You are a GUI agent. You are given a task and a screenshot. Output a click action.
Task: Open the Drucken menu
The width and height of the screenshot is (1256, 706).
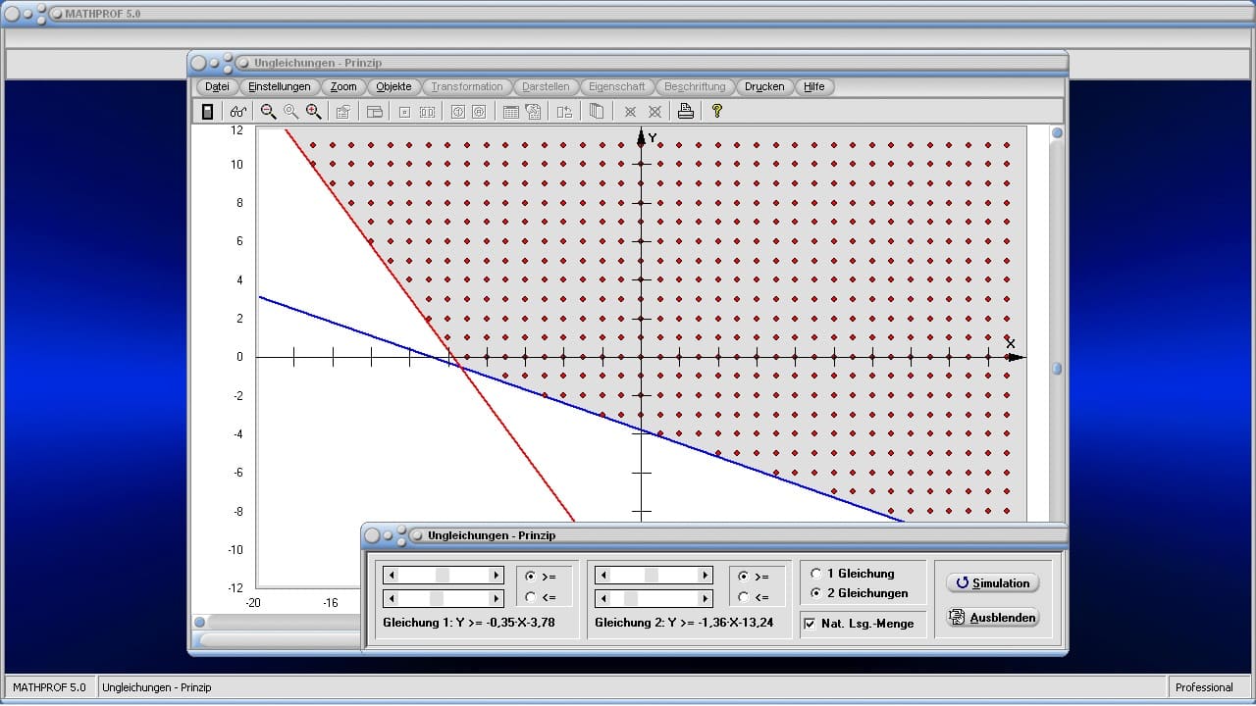(x=764, y=86)
